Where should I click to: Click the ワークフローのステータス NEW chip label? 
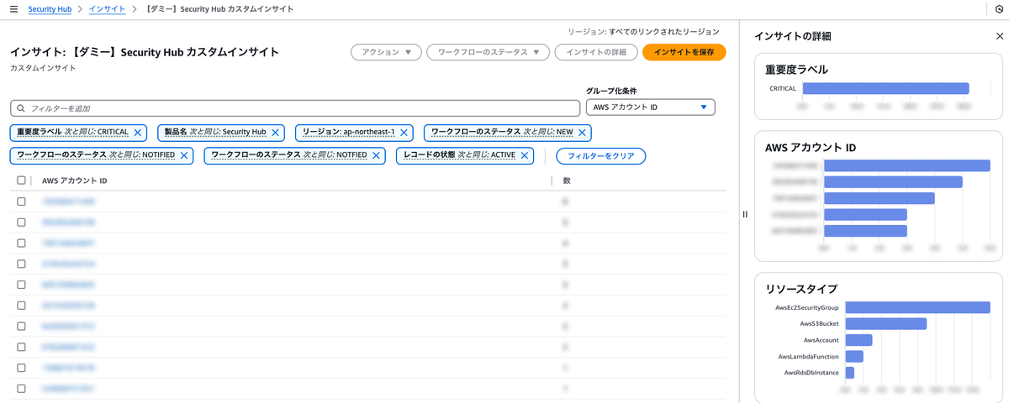(502, 133)
